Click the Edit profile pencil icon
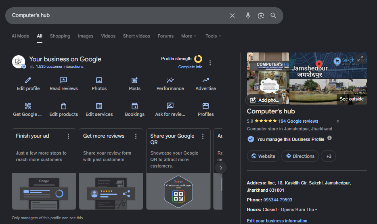The width and height of the screenshot is (377, 224). pos(28,80)
